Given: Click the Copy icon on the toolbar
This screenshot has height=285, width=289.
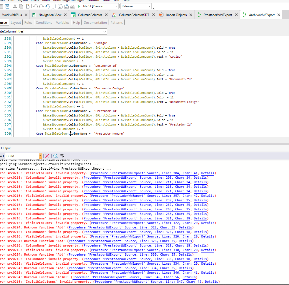Looking at the screenshot, I should (21, 6).
